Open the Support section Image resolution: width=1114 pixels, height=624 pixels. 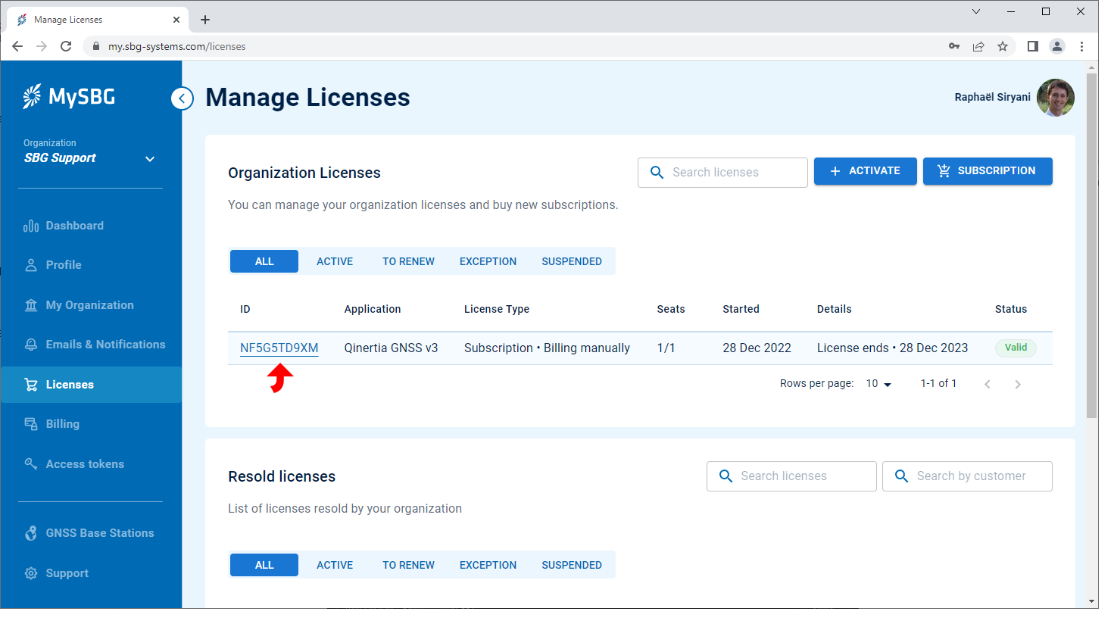click(x=67, y=573)
